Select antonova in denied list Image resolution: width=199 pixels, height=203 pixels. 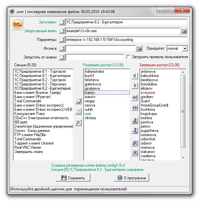pos(160,71)
